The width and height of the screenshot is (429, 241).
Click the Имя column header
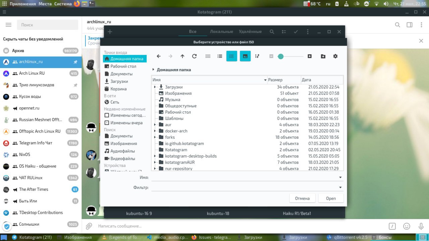pos(209,80)
